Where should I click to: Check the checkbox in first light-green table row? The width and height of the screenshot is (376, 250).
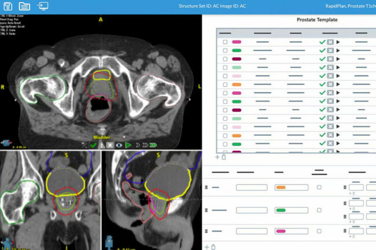225,67
